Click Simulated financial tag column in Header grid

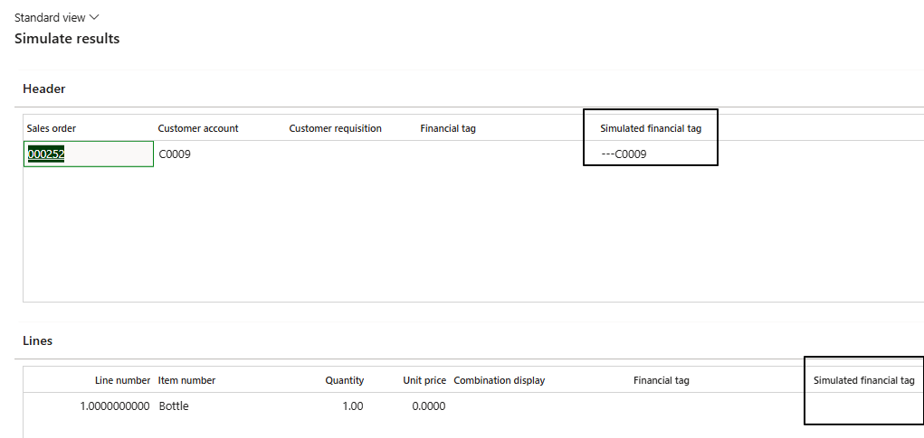(650, 128)
